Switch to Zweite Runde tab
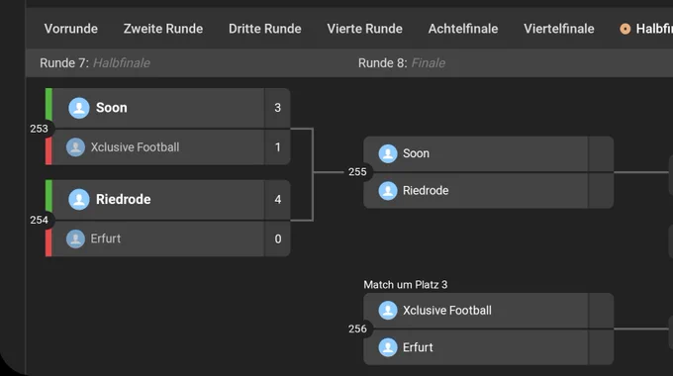Screen dimensions: 673x376 point(163,29)
